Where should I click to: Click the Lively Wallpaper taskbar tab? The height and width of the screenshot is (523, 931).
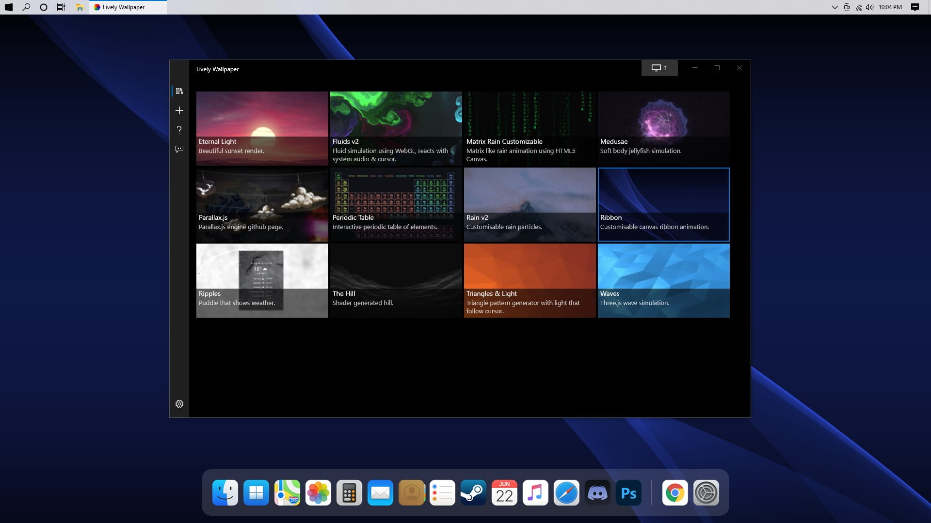[128, 7]
